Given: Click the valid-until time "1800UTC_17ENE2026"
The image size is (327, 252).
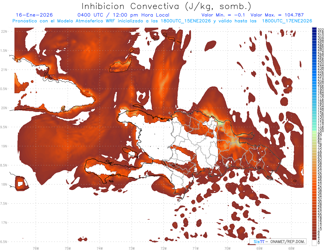Looking at the screenshot, I should click(287, 21).
